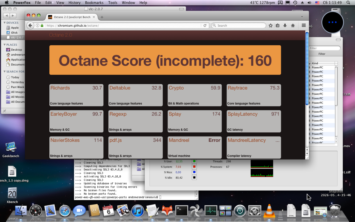Open Terminal from the Dock

coord(181,211)
